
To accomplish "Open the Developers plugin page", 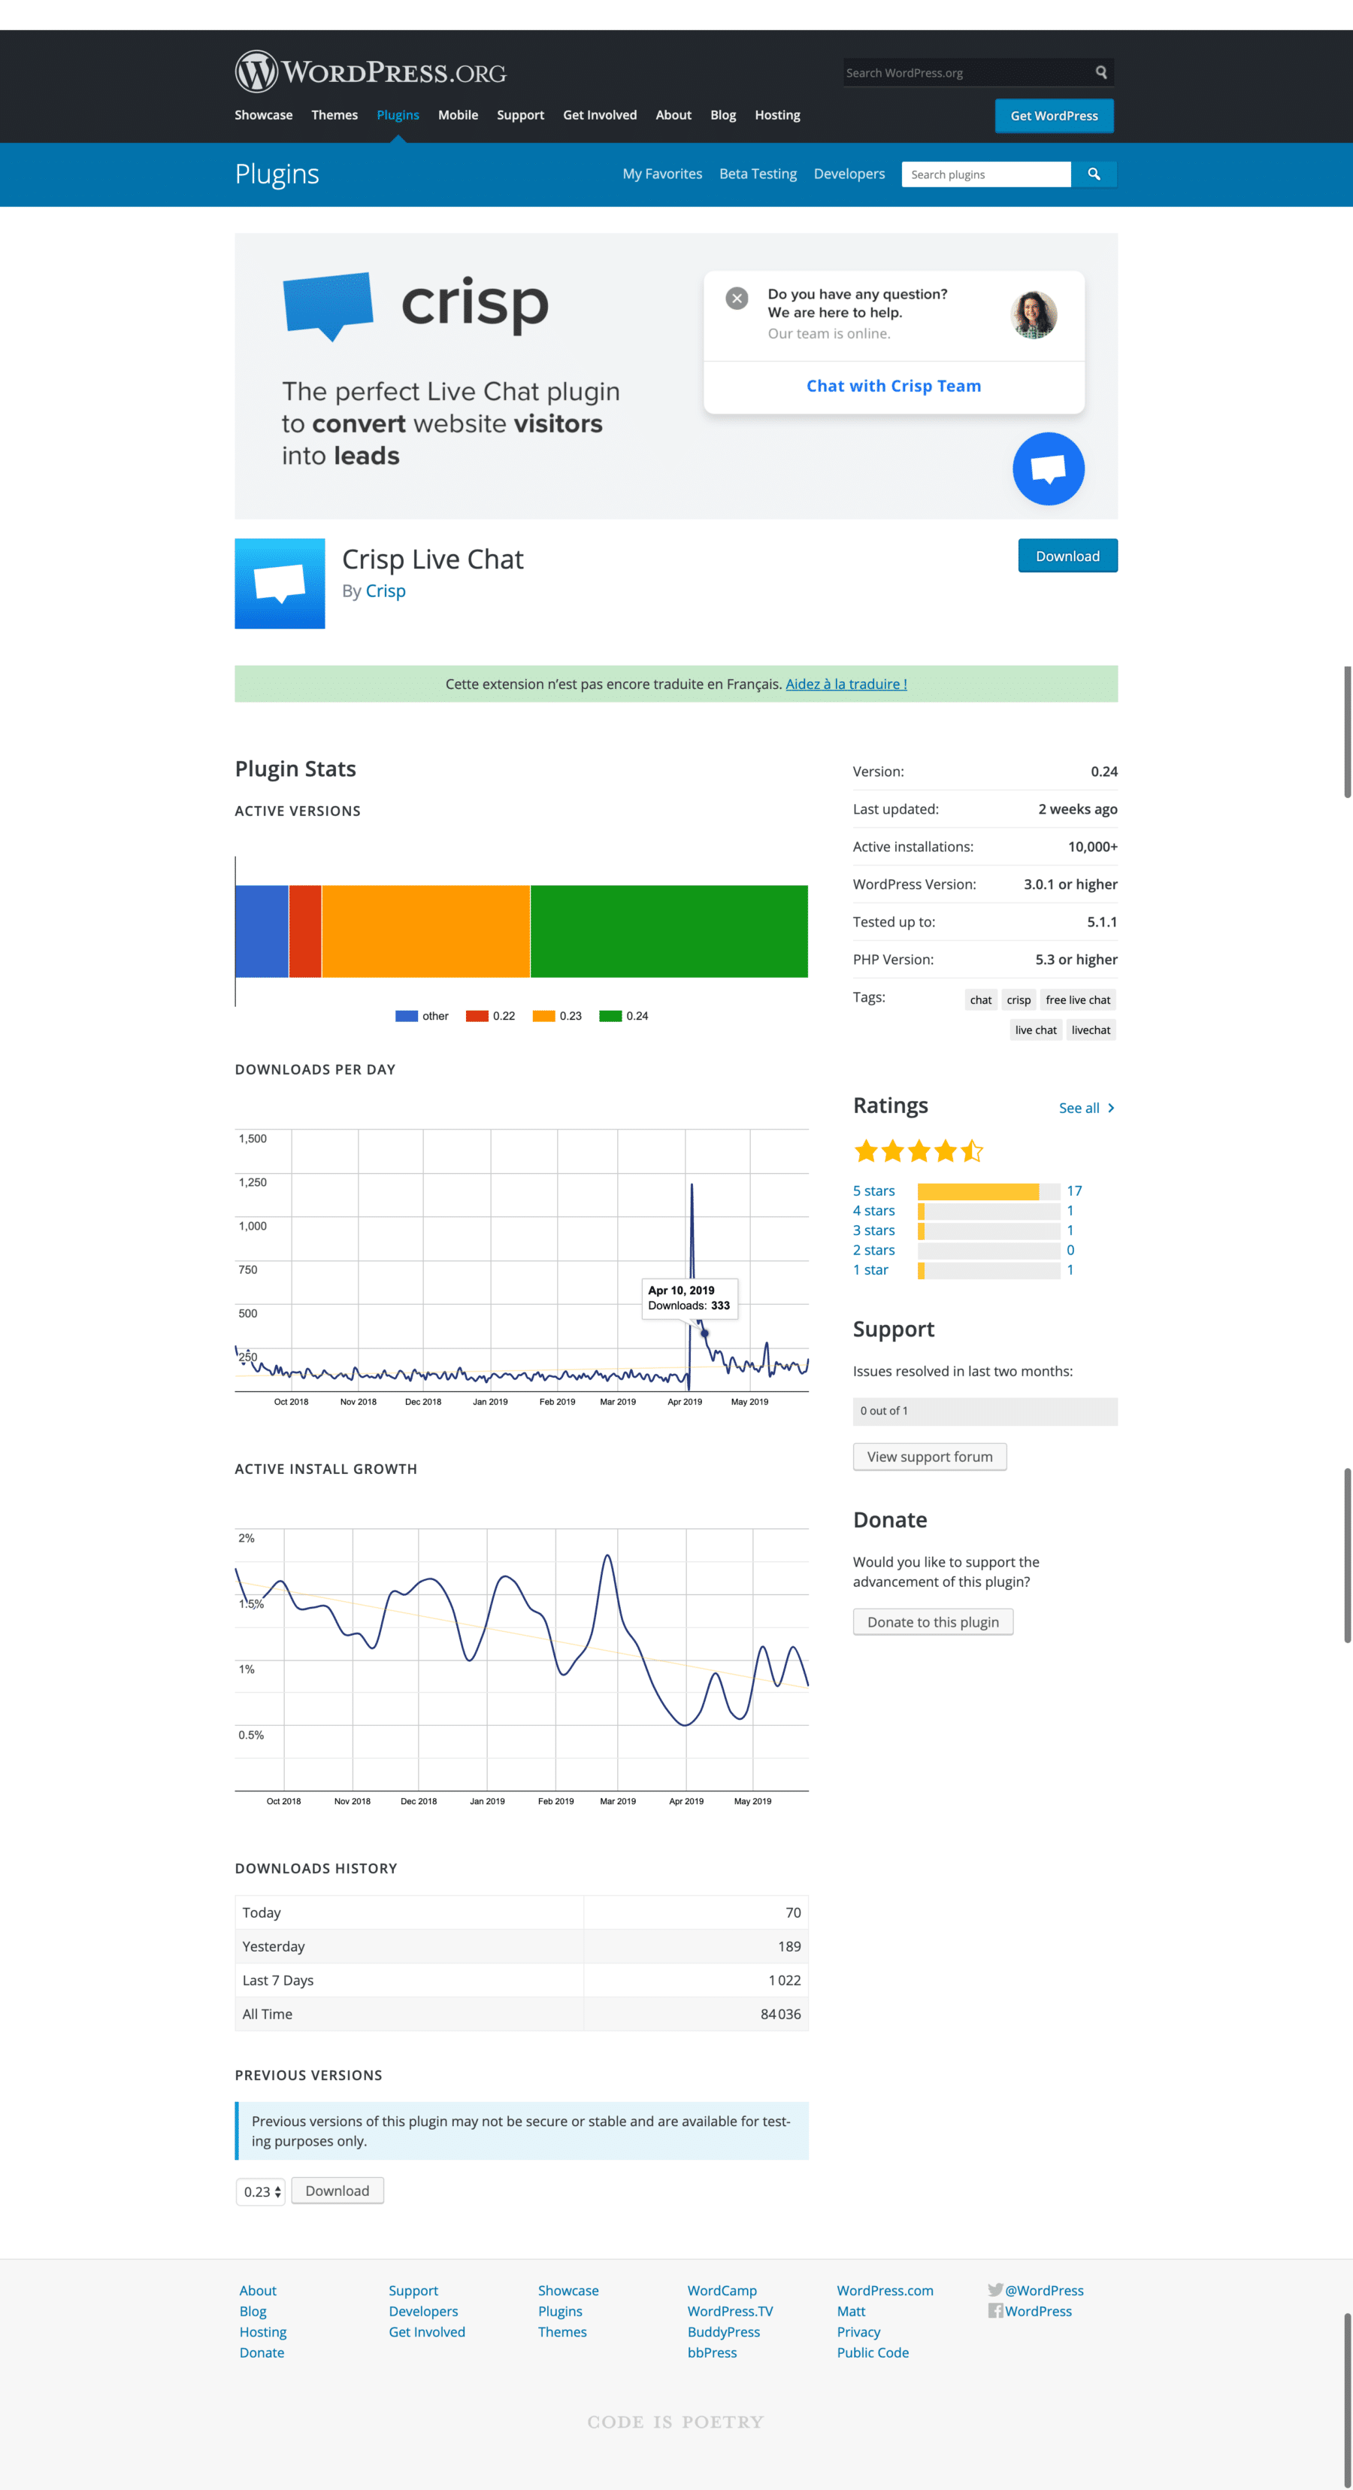I will [x=849, y=174].
